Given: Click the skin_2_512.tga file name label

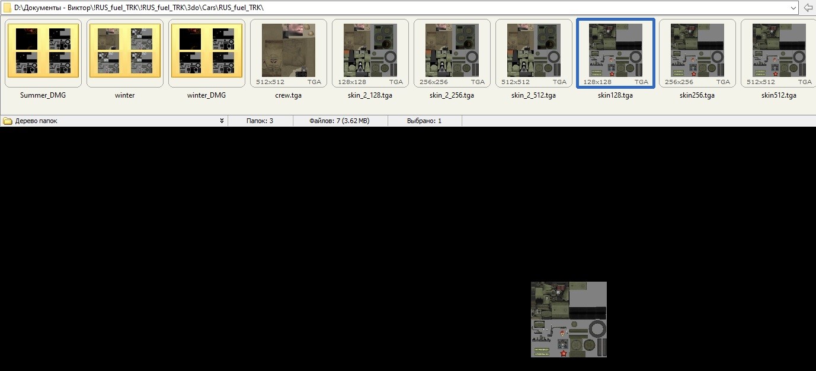Looking at the screenshot, I should click(534, 95).
